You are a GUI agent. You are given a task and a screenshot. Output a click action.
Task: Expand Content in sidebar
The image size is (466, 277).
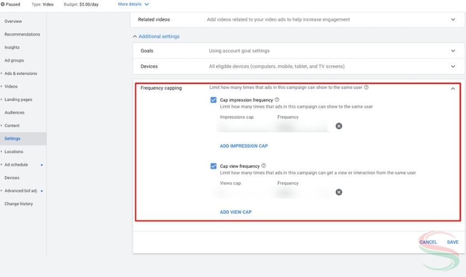[x=1, y=126]
